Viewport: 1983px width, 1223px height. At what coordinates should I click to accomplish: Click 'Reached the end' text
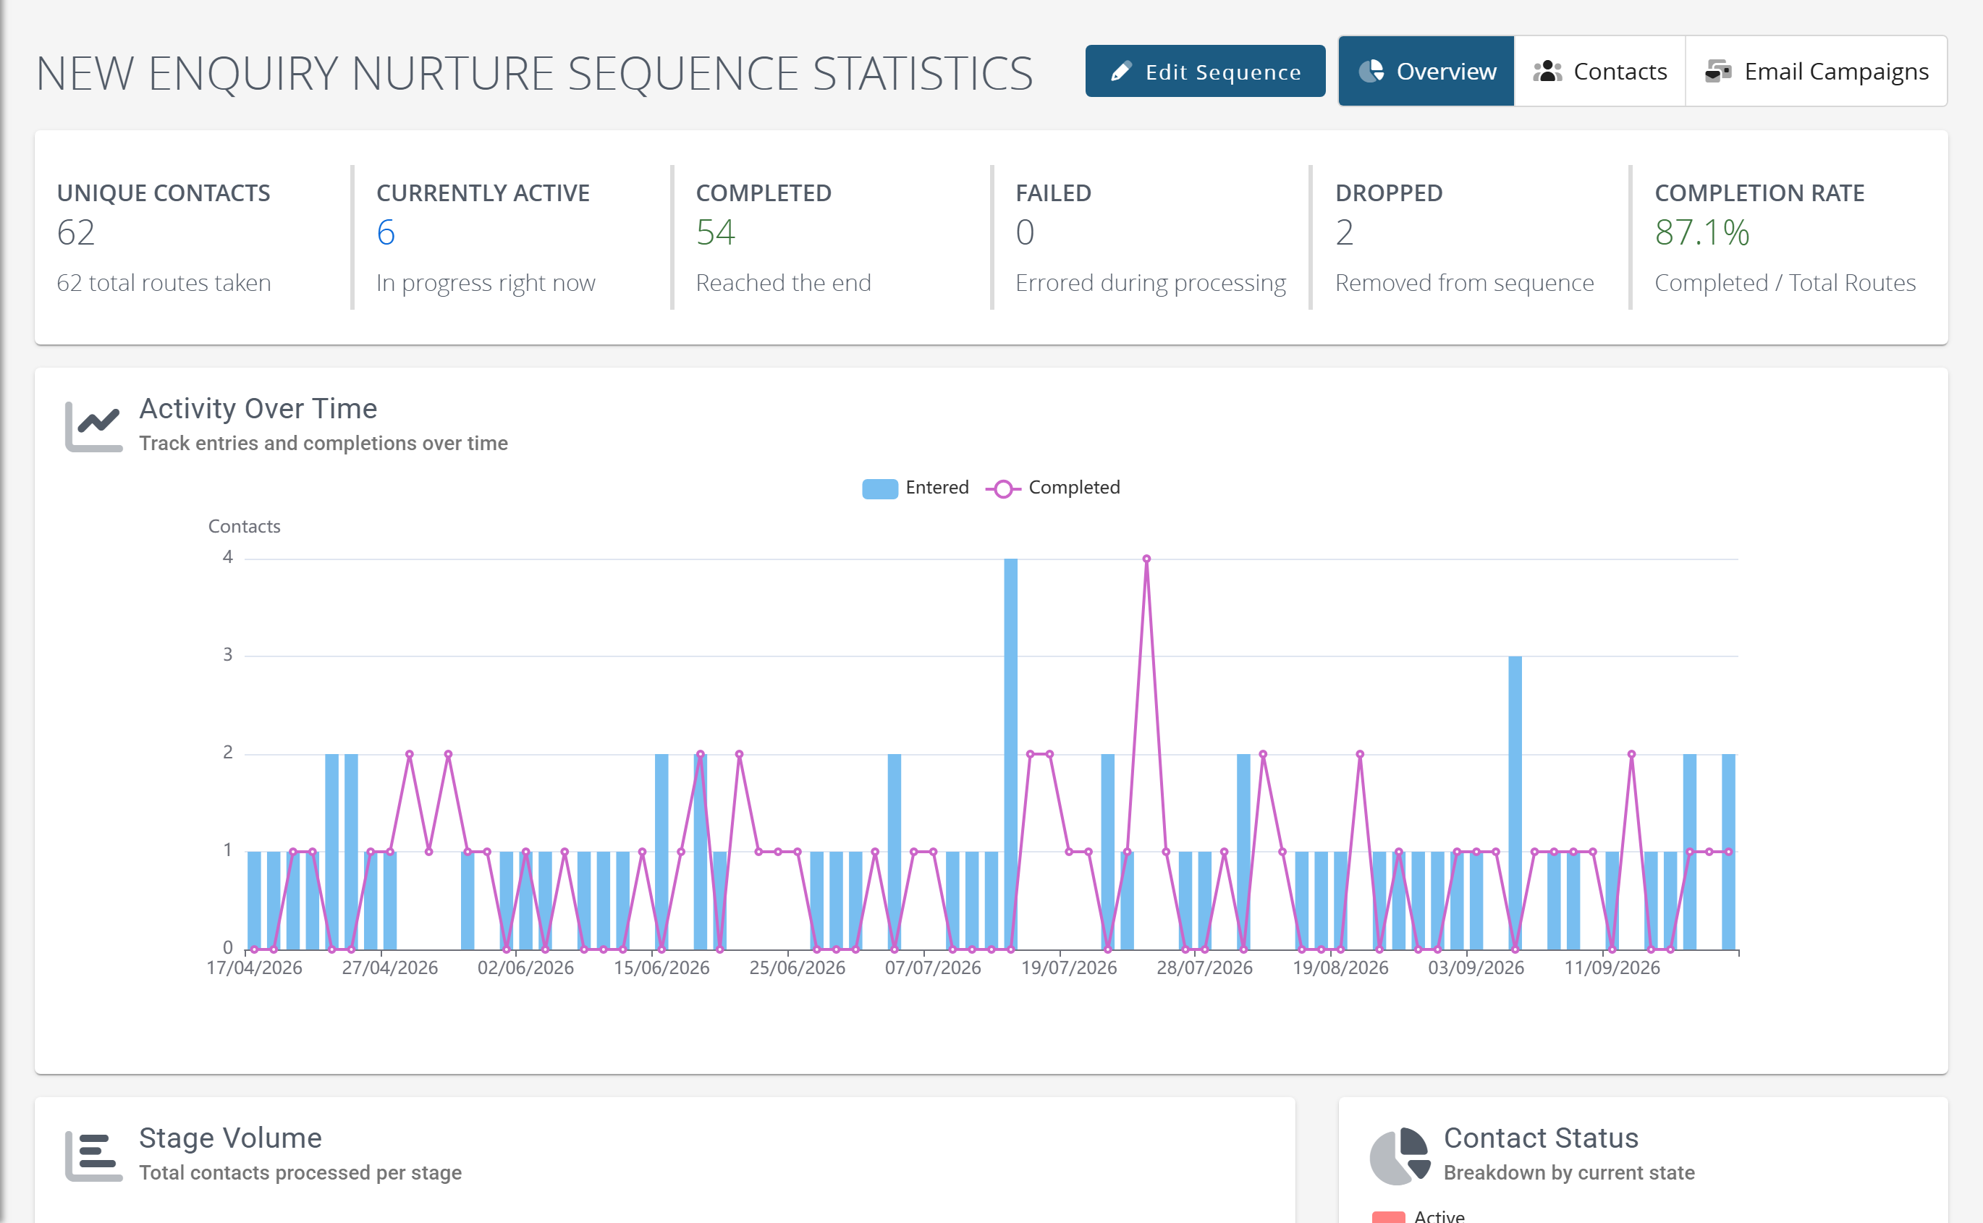click(784, 283)
